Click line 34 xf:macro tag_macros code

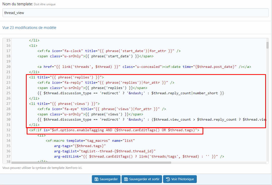tap(90, 141)
